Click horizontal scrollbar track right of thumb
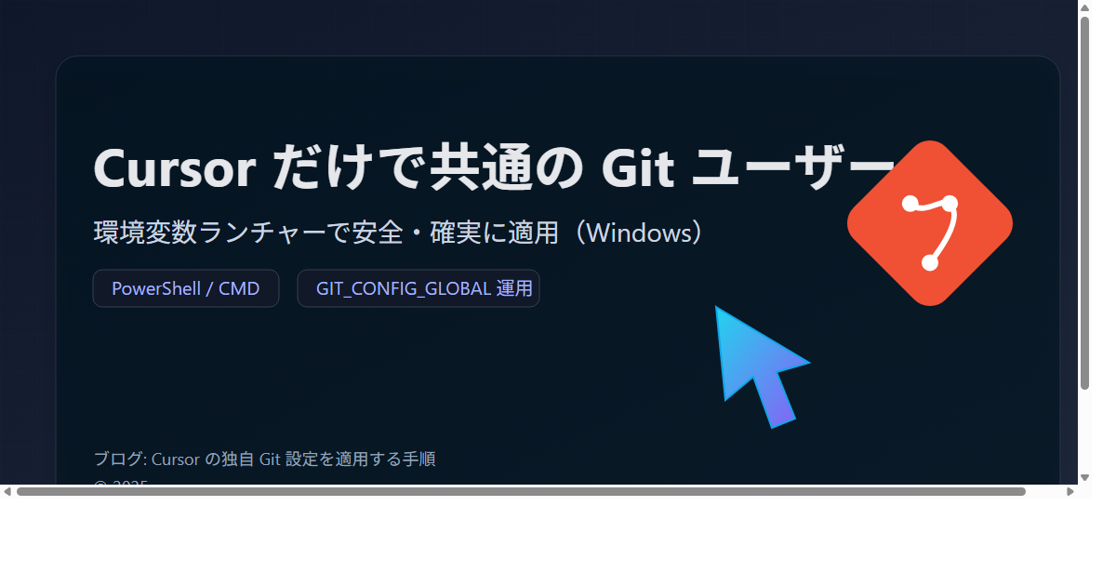This screenshot has height=586, width=1116. [x=1044, y=491]
